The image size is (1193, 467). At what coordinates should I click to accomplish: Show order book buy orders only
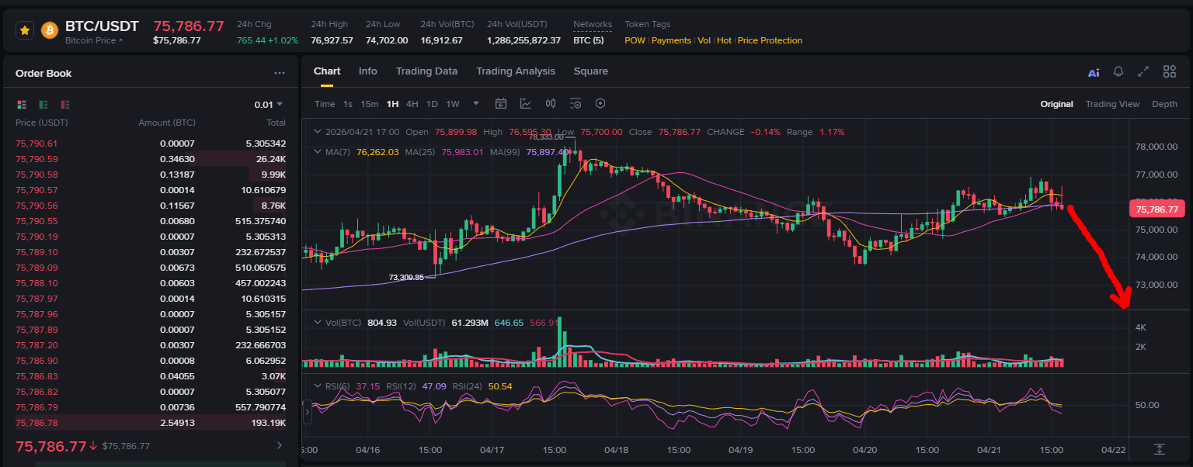pyautogui.click(x=43, y=105)
